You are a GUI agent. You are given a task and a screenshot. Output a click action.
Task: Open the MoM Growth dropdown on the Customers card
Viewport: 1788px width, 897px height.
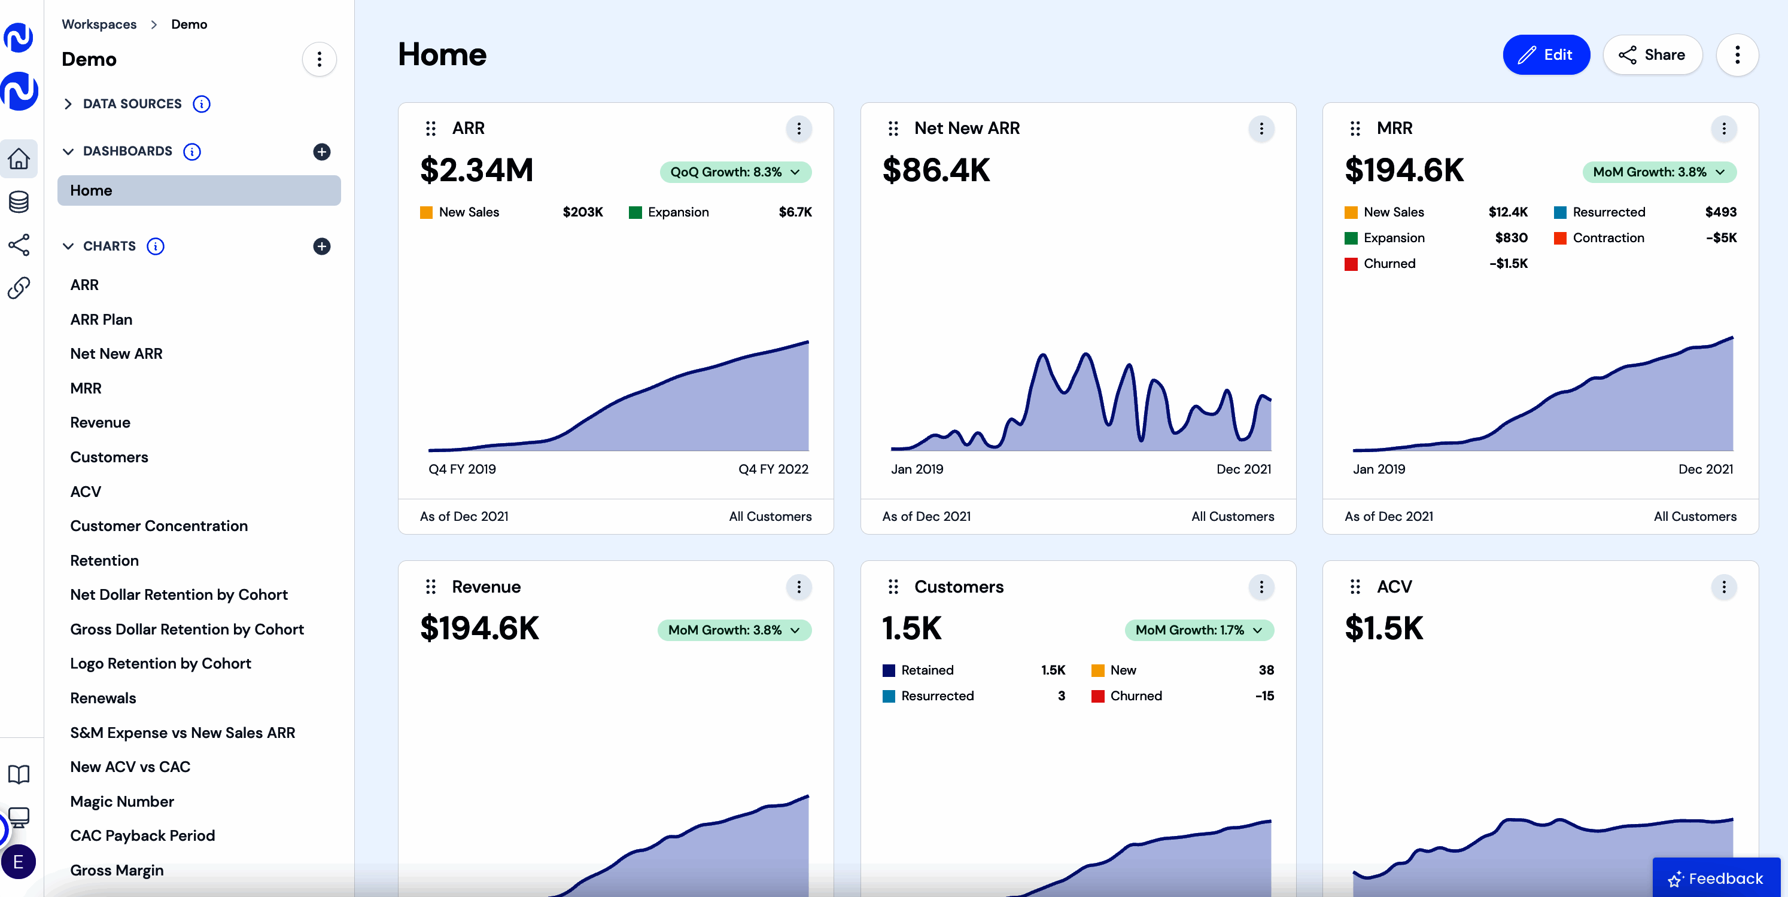pos(1199,630)
